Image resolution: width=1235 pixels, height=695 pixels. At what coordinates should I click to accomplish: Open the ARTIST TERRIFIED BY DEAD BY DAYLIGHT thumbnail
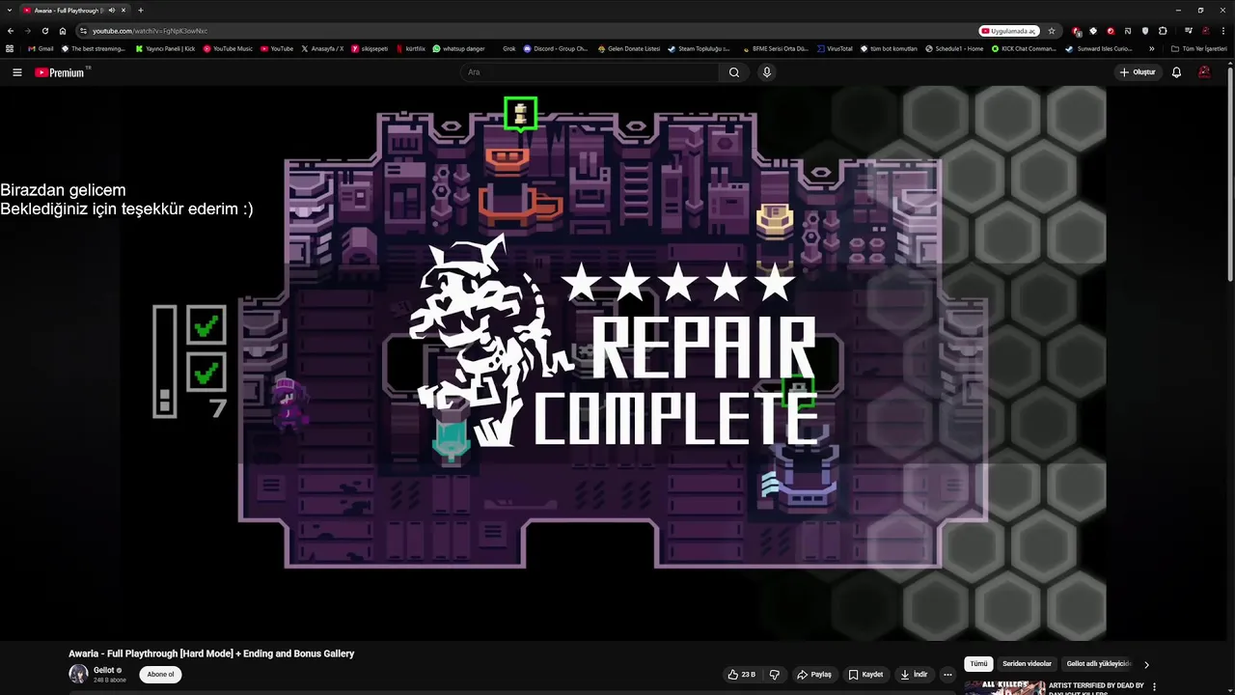pos(1005,687)
